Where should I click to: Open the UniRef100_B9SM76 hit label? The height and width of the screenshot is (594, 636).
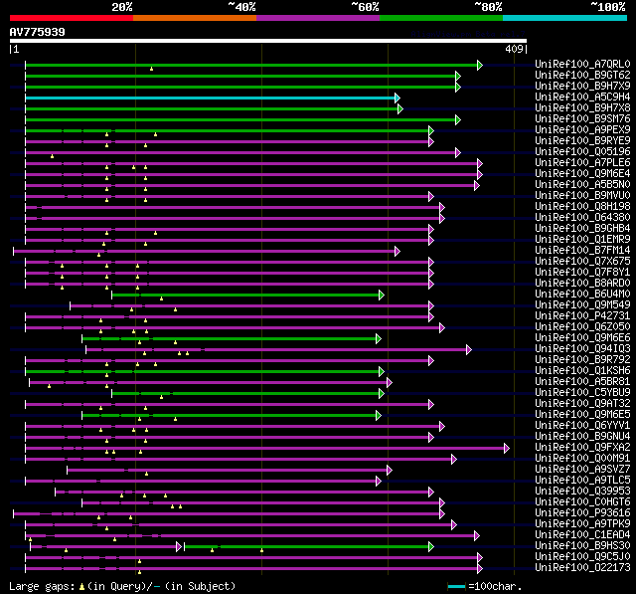[582, 119]
